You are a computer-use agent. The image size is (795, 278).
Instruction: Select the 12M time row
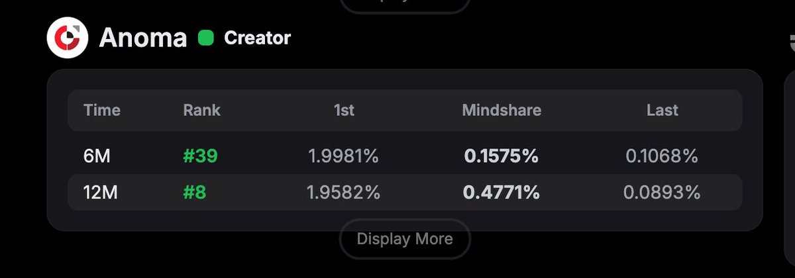tap(405, 193)
